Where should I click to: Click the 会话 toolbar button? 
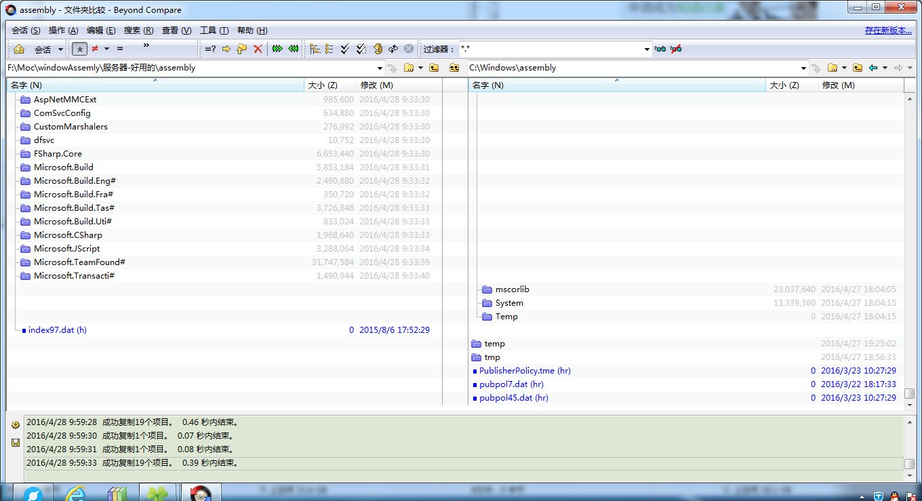coord(43,49)
